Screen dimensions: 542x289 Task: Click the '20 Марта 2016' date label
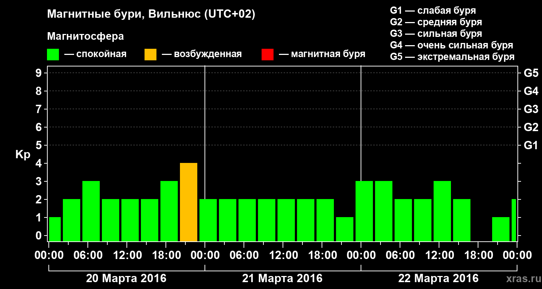coord(126,279)
